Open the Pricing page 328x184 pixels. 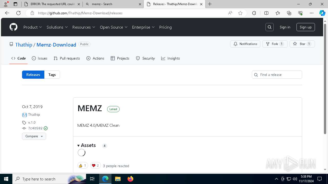pyautogui.click(x=165, y=27)
